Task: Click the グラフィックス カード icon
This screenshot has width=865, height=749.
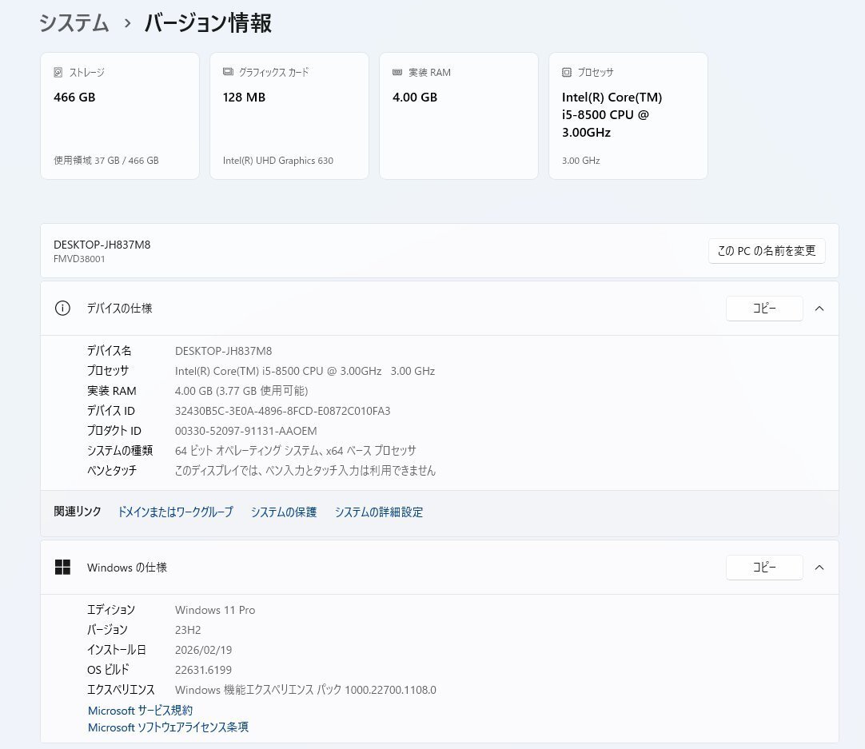Action: click(x=228, y=72)
